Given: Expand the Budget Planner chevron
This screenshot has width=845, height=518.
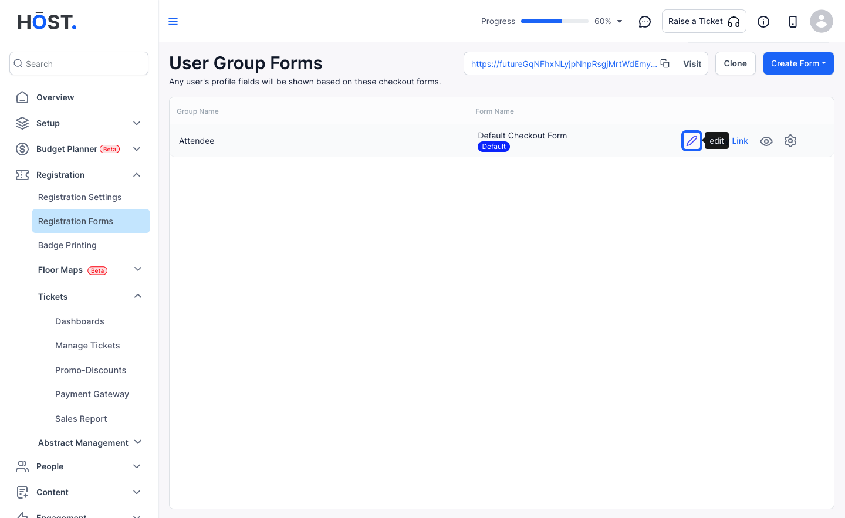Looking at the screenshot, I should tap(137, 149).
